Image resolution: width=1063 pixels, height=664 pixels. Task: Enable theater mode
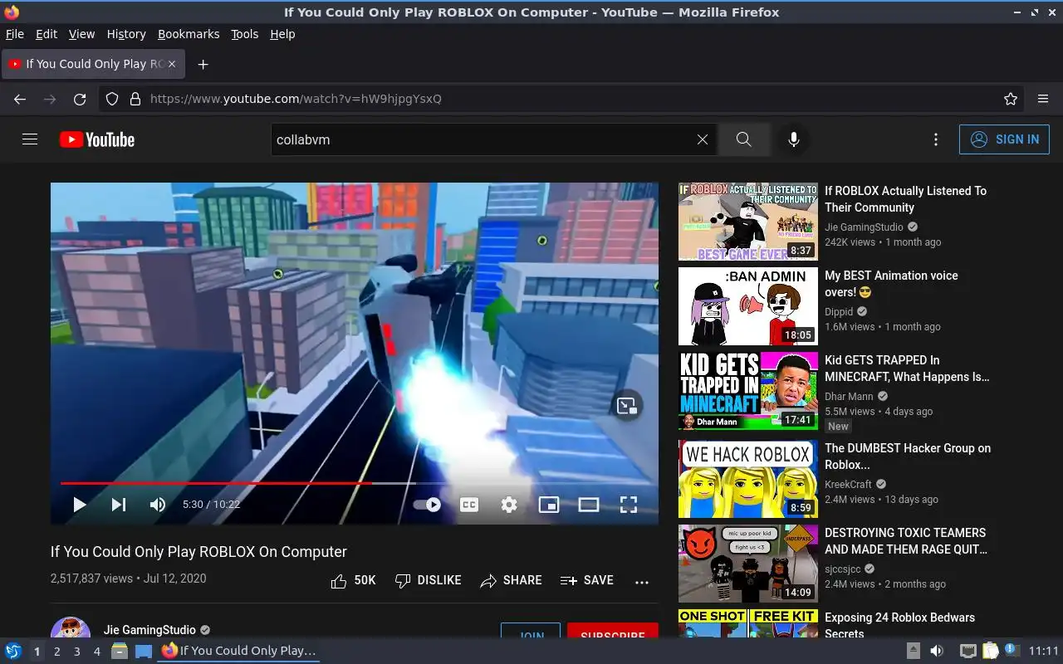(x=589, y=504)
